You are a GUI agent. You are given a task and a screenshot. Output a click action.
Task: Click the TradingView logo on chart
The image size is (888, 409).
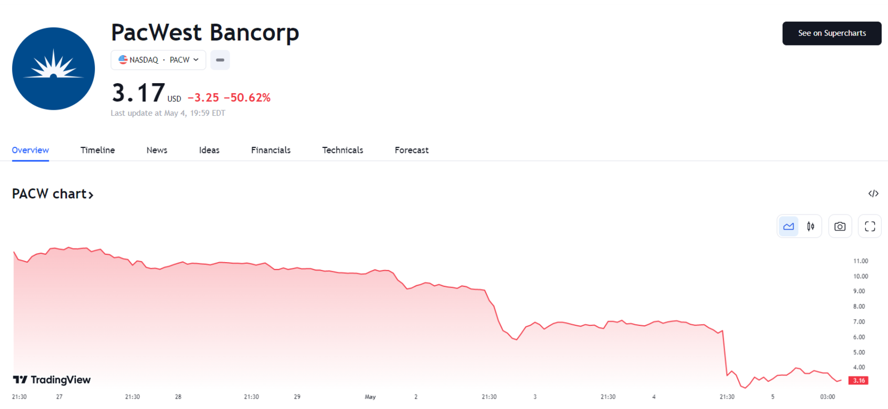point(52,380)
